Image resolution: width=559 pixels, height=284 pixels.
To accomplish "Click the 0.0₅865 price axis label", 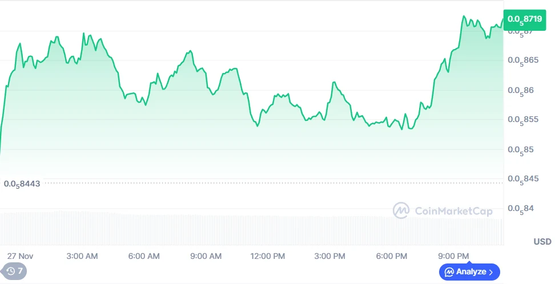I will (x=524, y=60).
